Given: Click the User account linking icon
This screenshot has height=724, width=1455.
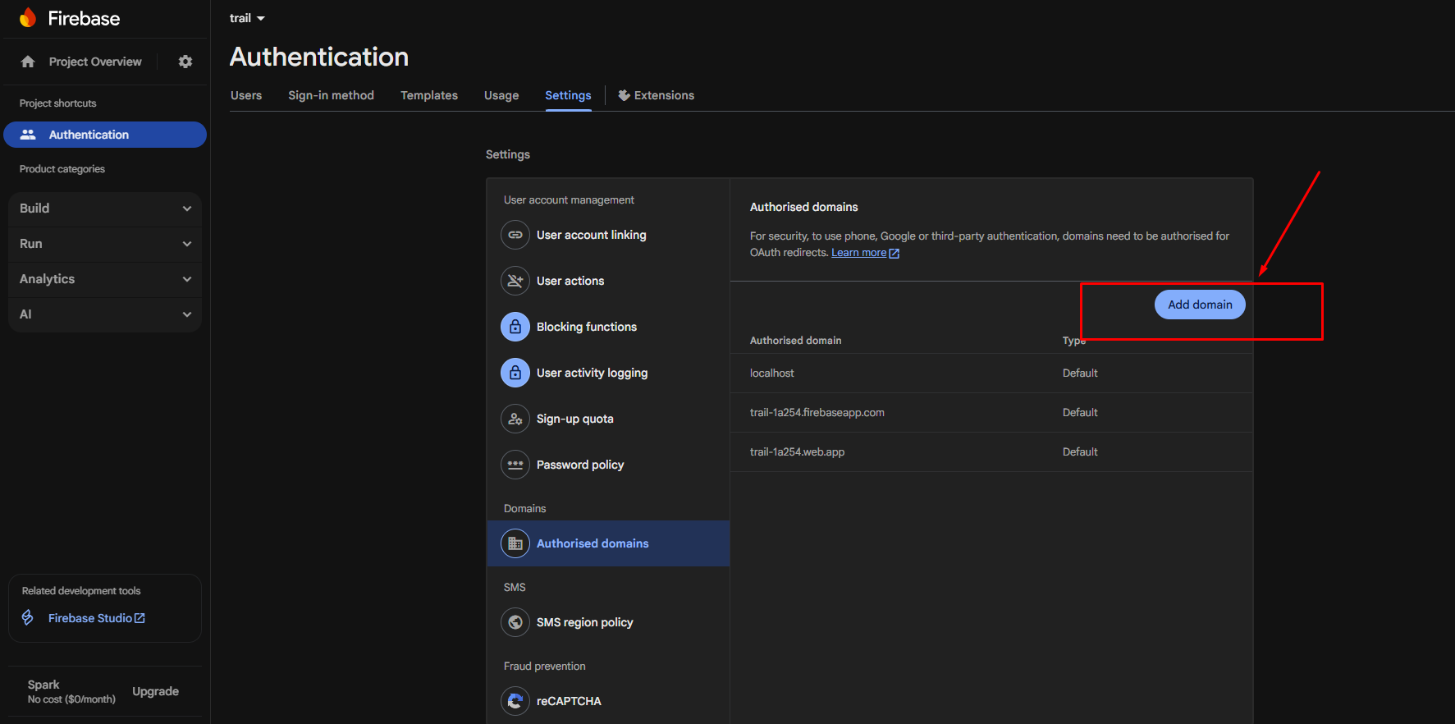Looking at the screenshot, I should [x=515, y=235].
